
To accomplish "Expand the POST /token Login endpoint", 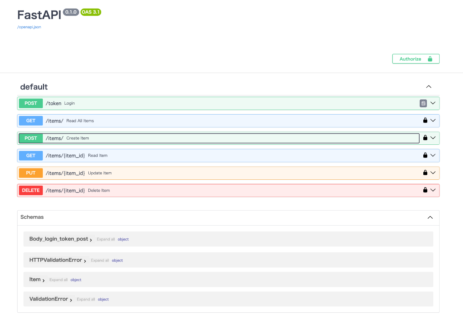I will pos(433,103).
